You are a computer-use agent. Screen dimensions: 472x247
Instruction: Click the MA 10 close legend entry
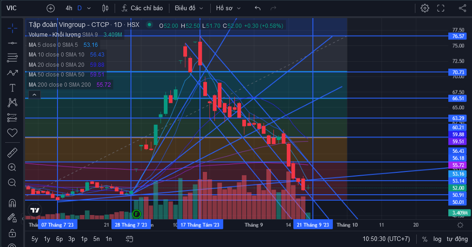[66, 55]
